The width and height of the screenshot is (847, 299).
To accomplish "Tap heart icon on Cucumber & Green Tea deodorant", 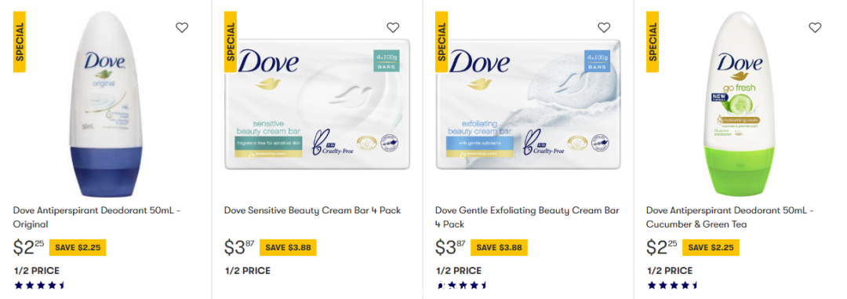I will point(815,27).
